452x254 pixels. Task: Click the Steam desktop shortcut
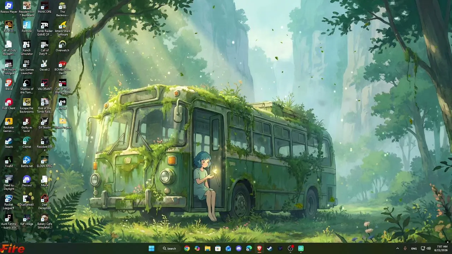coord(9,143)
